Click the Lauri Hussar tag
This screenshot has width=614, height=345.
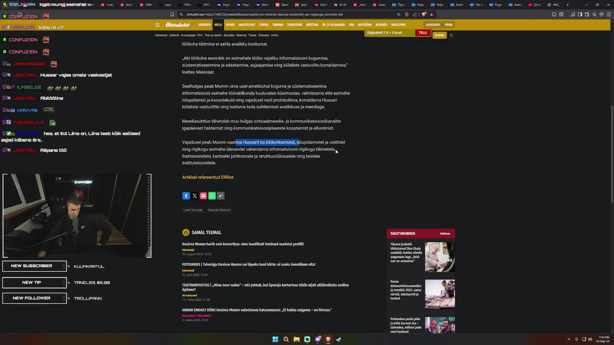(193, 210)
